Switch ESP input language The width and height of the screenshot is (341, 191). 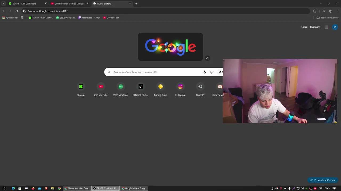pyautogui.click(x=320, y=188)
